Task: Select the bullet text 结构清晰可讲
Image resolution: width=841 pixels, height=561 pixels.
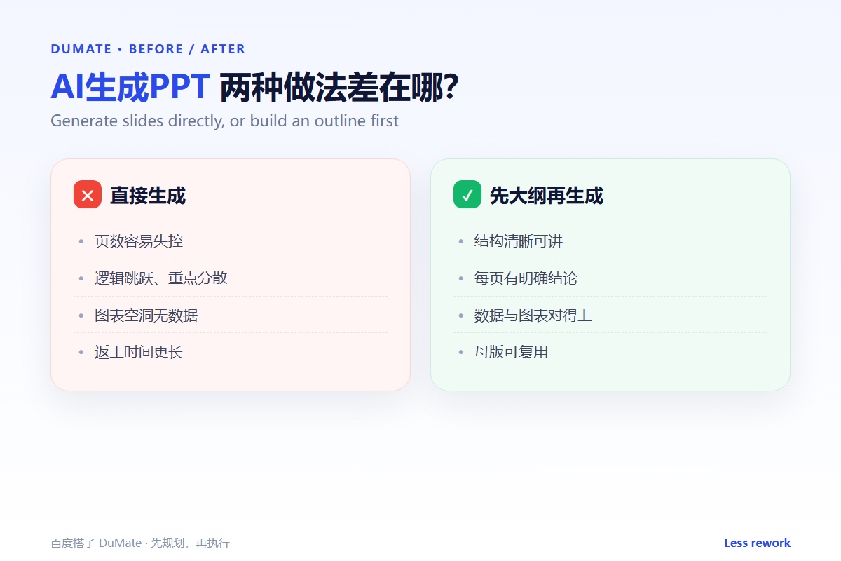Action: [x=519, y=241]
